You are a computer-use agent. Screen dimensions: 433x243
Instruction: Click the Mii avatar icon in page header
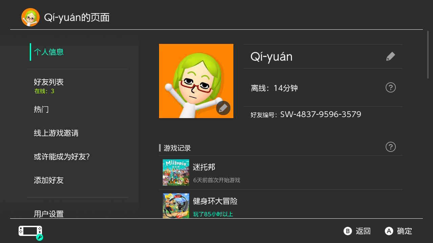pyautogui.click(x=30, y=17)
